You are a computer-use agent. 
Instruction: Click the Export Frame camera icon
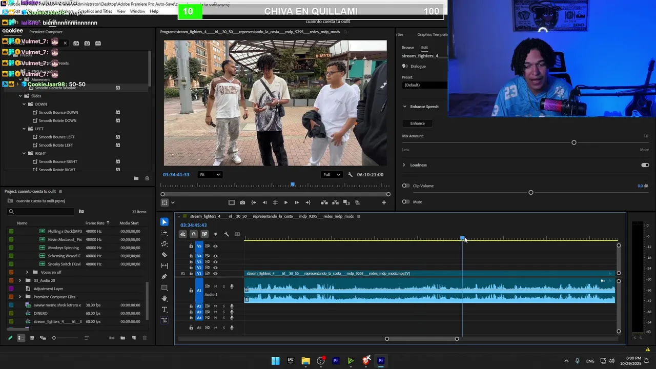click(242, 202)
